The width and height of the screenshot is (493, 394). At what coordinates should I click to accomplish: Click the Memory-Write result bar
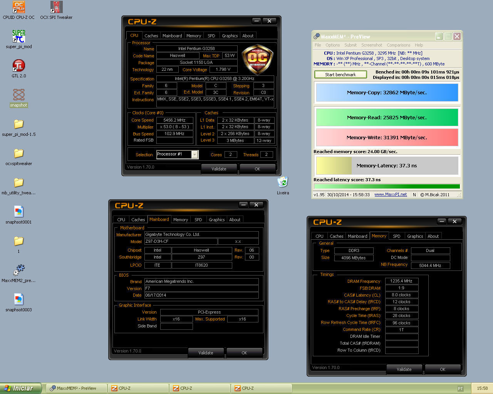(x=387, y=137)
